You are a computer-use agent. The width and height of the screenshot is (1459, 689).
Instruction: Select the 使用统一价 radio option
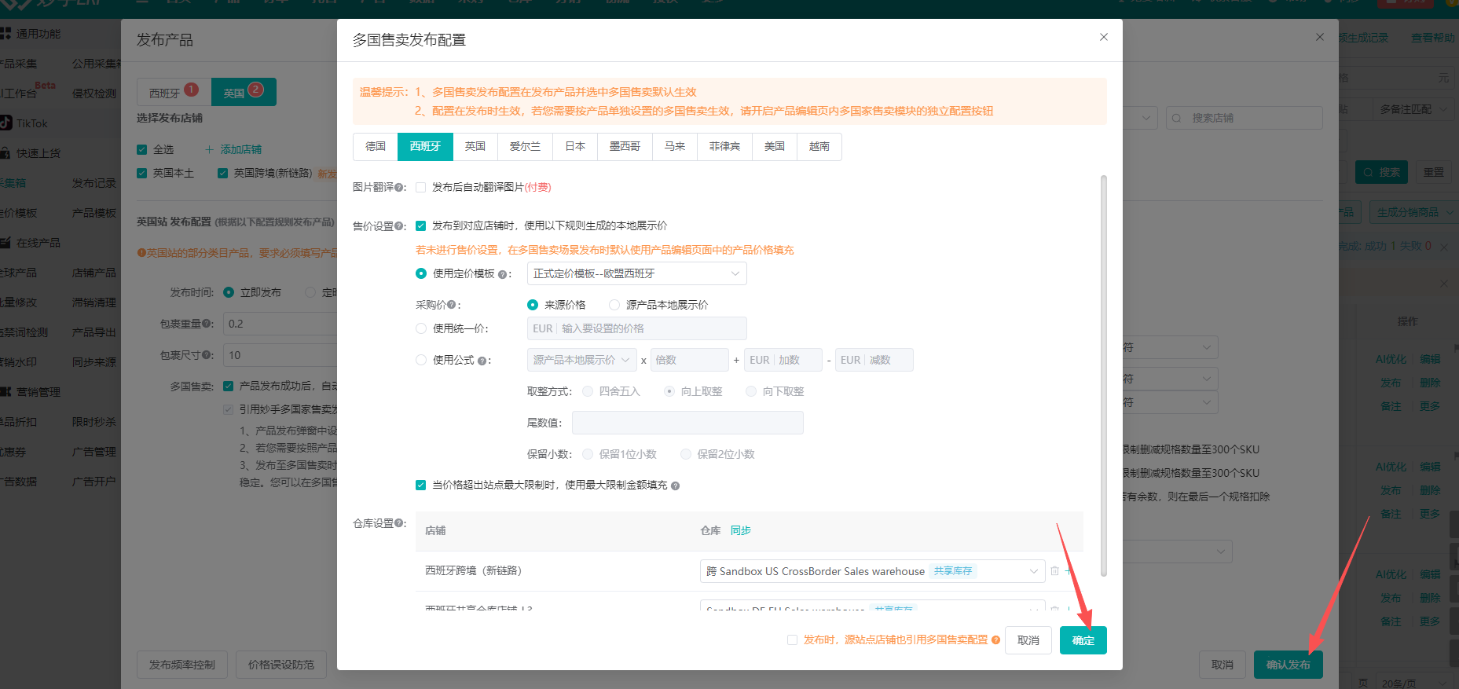click(421, 328)
